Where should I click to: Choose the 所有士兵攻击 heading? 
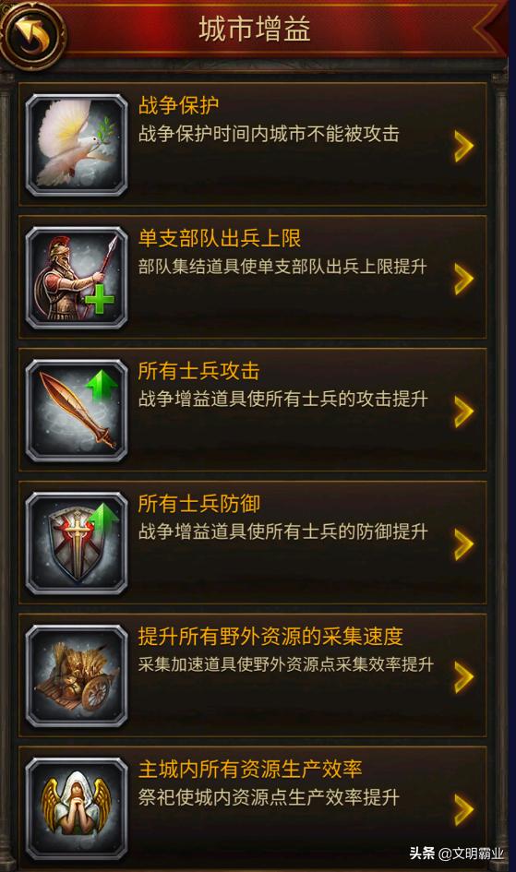[199, 371]
